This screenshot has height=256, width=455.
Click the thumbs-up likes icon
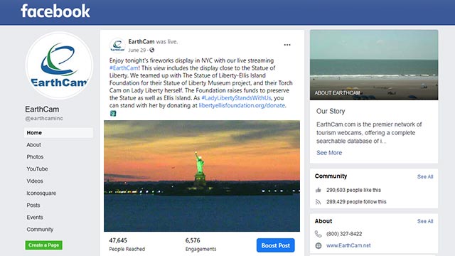click(x=318, y=190)
